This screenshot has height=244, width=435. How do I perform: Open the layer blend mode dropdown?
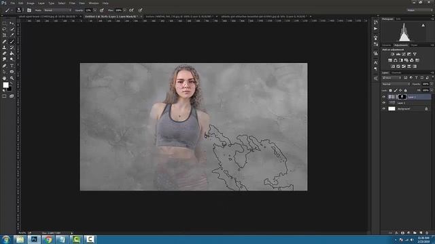tap(396, 84)
